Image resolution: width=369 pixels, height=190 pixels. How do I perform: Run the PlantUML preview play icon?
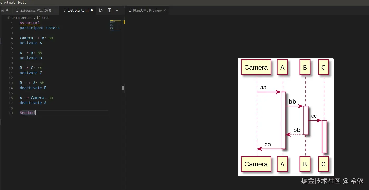(101, 10)
